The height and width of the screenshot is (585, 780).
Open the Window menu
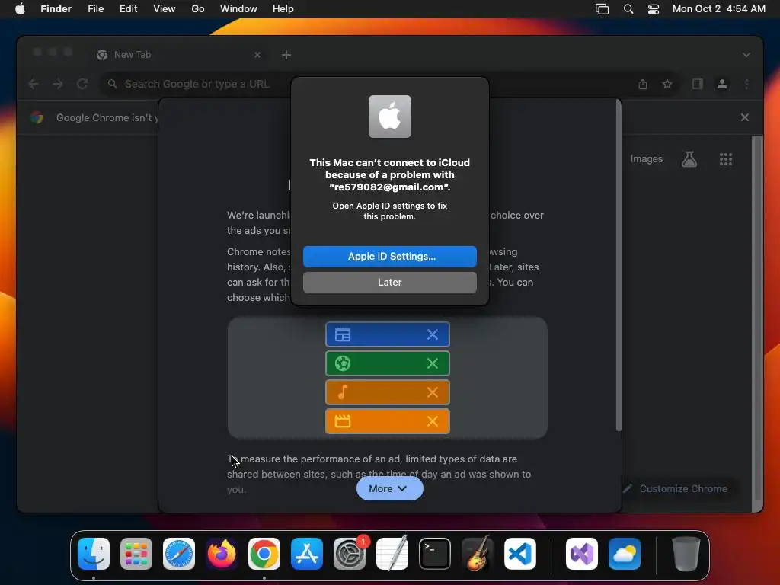(238, 9)
